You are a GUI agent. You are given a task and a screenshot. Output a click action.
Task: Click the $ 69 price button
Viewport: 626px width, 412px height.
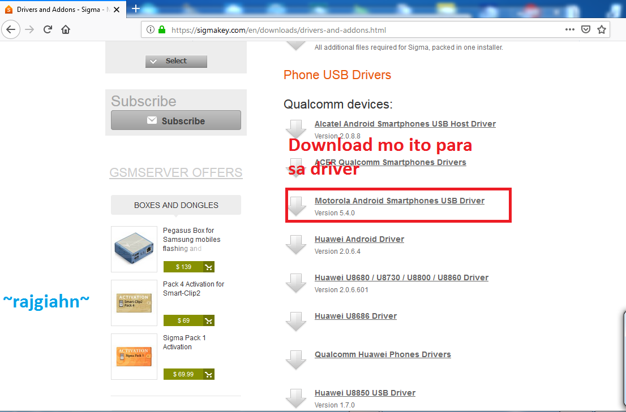click(183, 321)
